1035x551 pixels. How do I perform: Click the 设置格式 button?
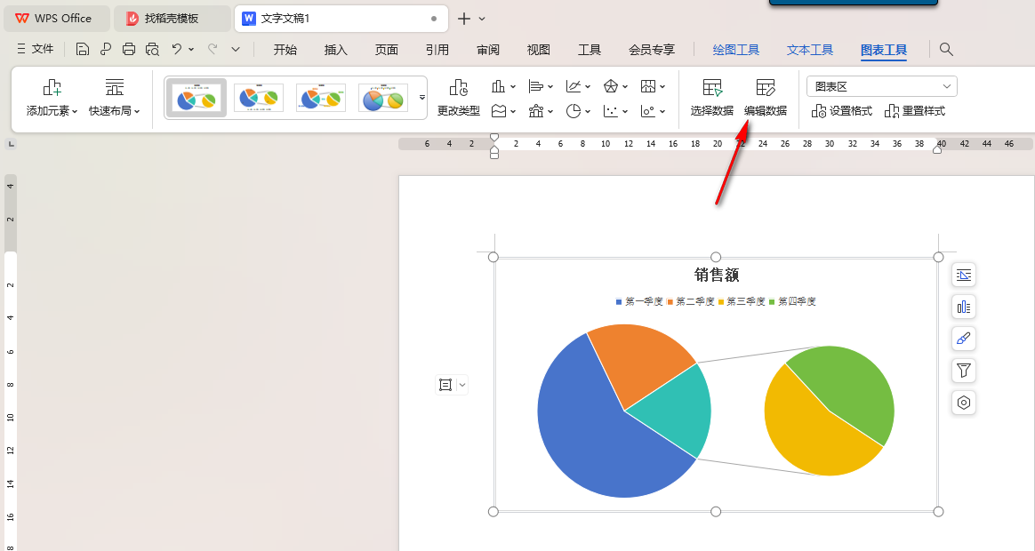tap(841, 111)
